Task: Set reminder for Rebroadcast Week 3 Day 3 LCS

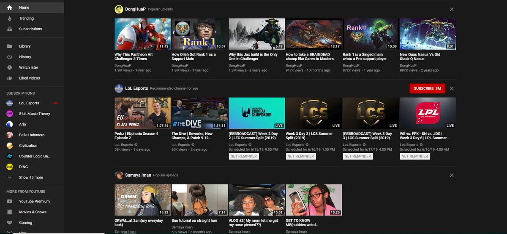Action: [x=358, y=156]
